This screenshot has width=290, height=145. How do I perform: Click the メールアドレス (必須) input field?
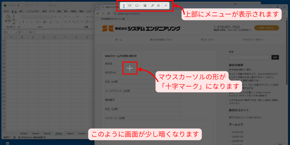142,95
